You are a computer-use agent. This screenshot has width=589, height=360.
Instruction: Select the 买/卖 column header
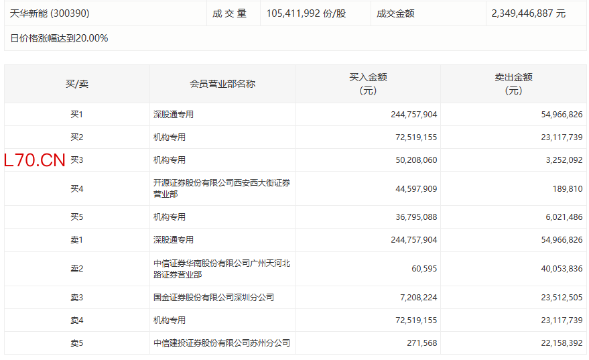point(76,84)
